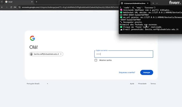
Task: Click the address bar URL
Action: point(70,7)
